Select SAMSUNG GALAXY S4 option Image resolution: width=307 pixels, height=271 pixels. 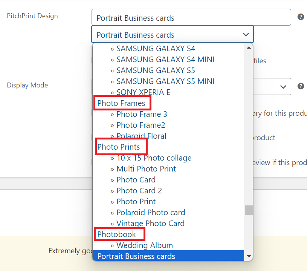[x=168, y=49]
